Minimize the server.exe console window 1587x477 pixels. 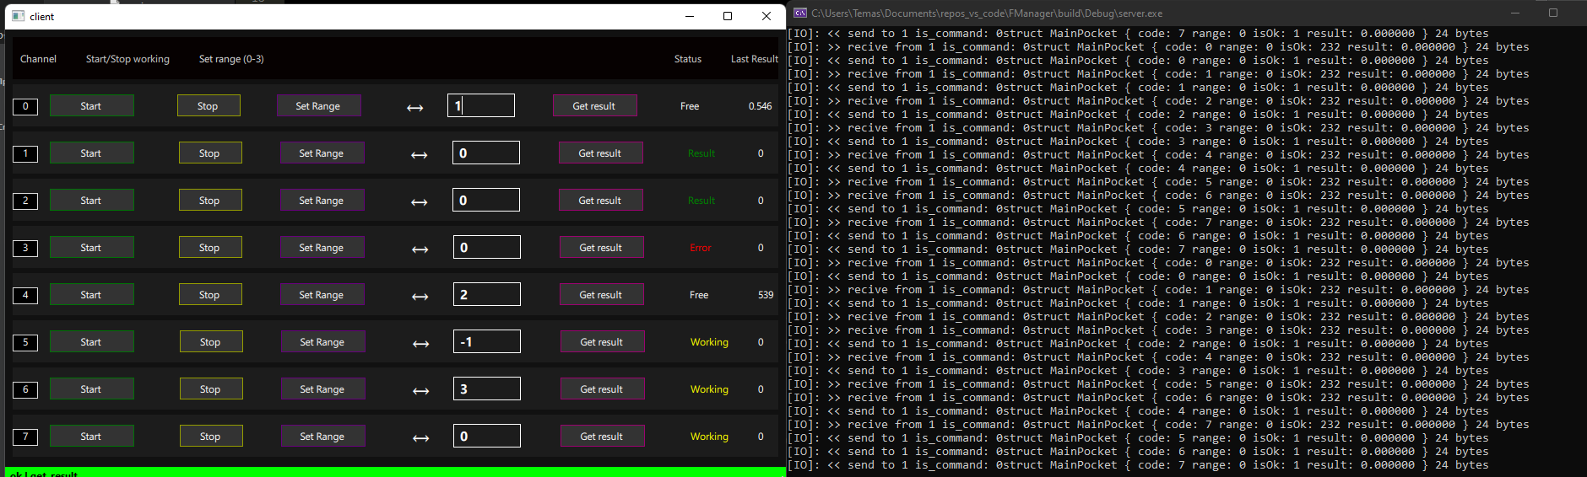click(x=1515, y=13)
